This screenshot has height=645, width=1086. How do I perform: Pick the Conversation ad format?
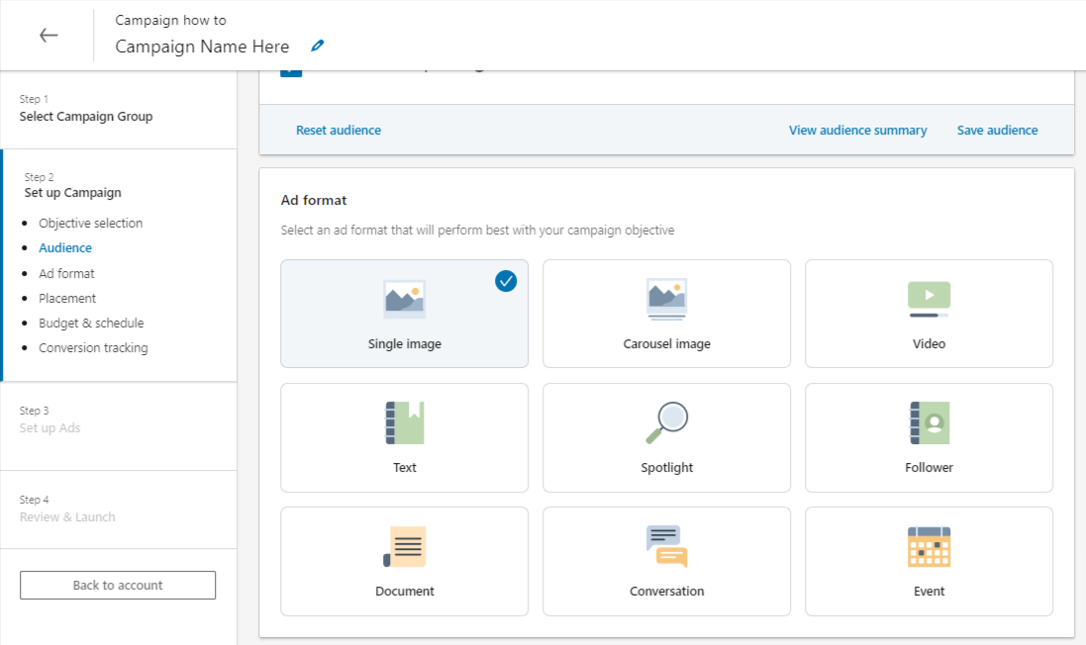pos(666,561)
